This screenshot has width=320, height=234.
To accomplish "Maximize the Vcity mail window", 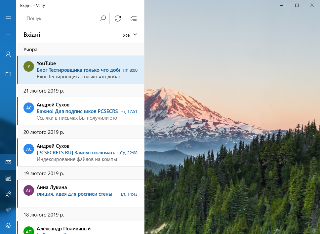I will pyautogui.click(x=297, y=5).
